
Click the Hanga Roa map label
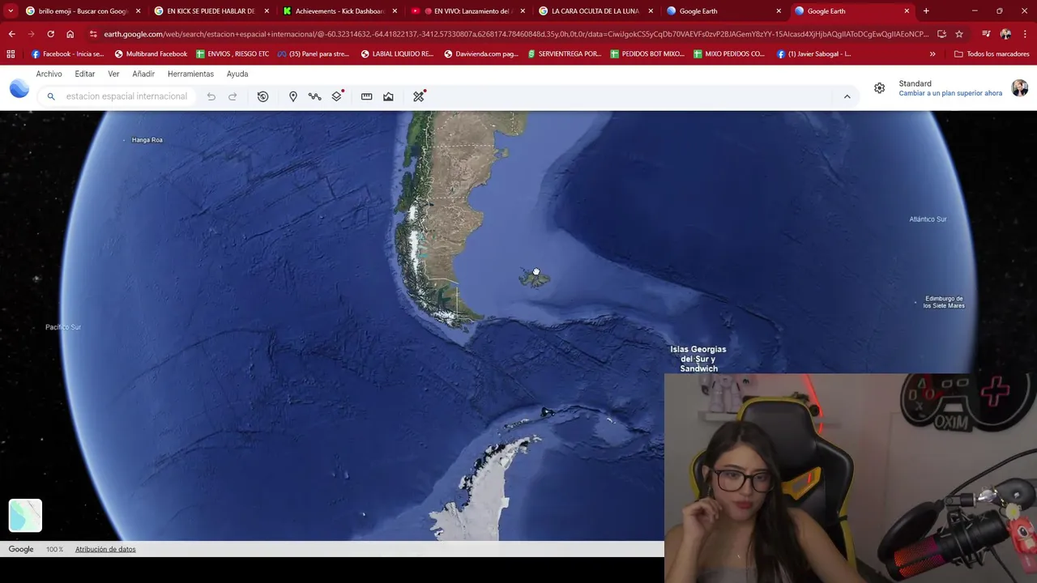pos(147,140)
